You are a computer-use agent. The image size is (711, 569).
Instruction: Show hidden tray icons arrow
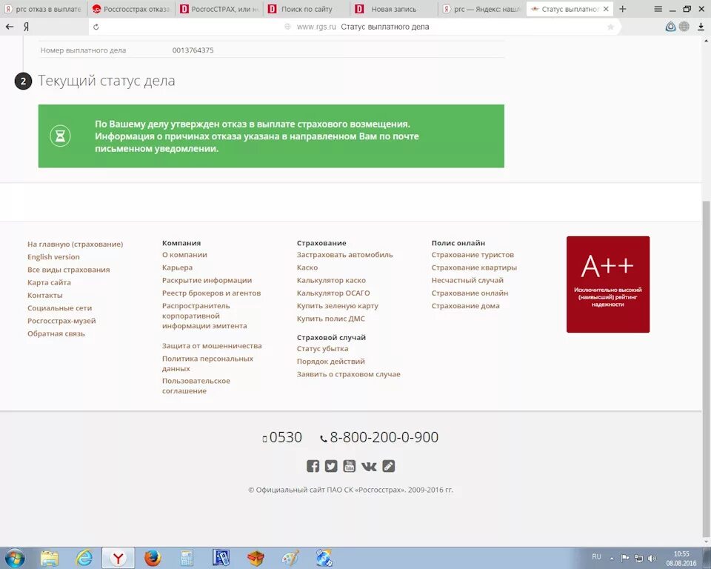[611, 558]
